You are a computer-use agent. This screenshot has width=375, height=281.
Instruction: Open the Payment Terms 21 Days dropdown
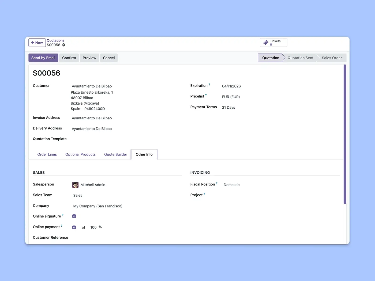point(228,108)
